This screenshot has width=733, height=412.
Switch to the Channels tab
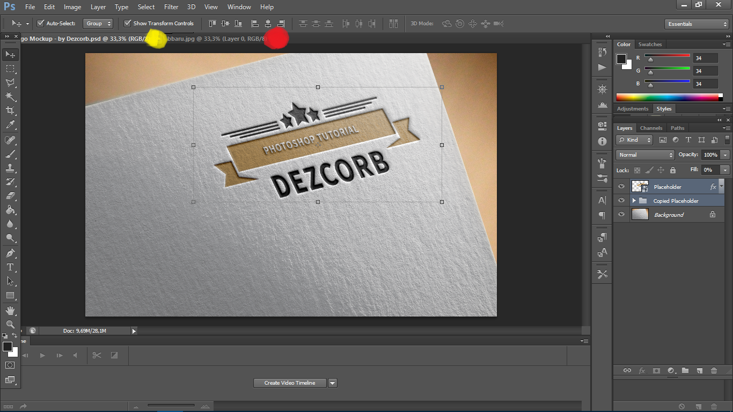(x=651, y=128)
